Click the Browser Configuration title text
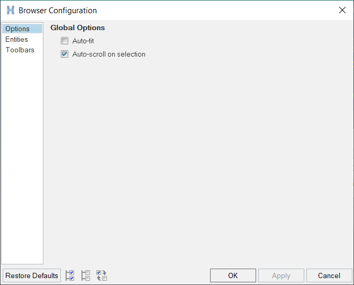354x285 pixels. (x=58, y=10)
